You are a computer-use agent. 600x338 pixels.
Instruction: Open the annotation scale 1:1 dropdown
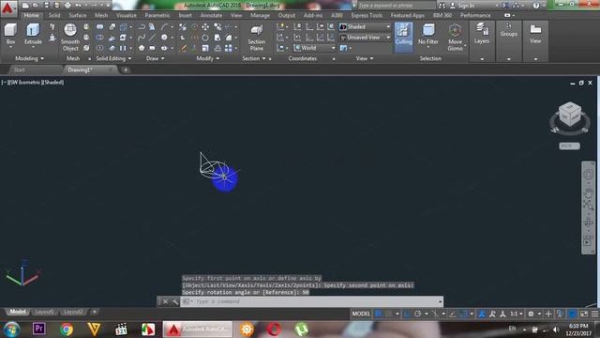pyautogui.click(x=517, y=314)
